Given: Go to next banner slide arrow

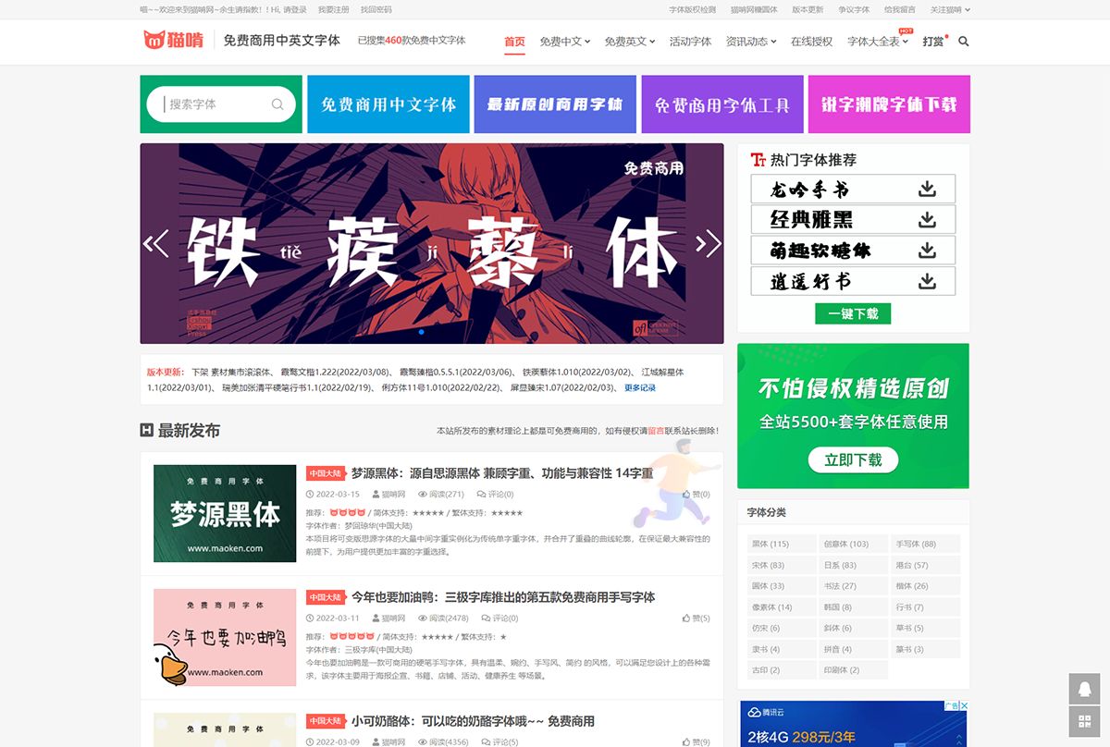Looking at the screenshot, I should pyautogui.click(x=709, y=244).
